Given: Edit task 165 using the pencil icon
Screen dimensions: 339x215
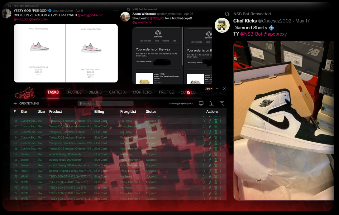Looking at the screenshot, I should tap(210, 143).
